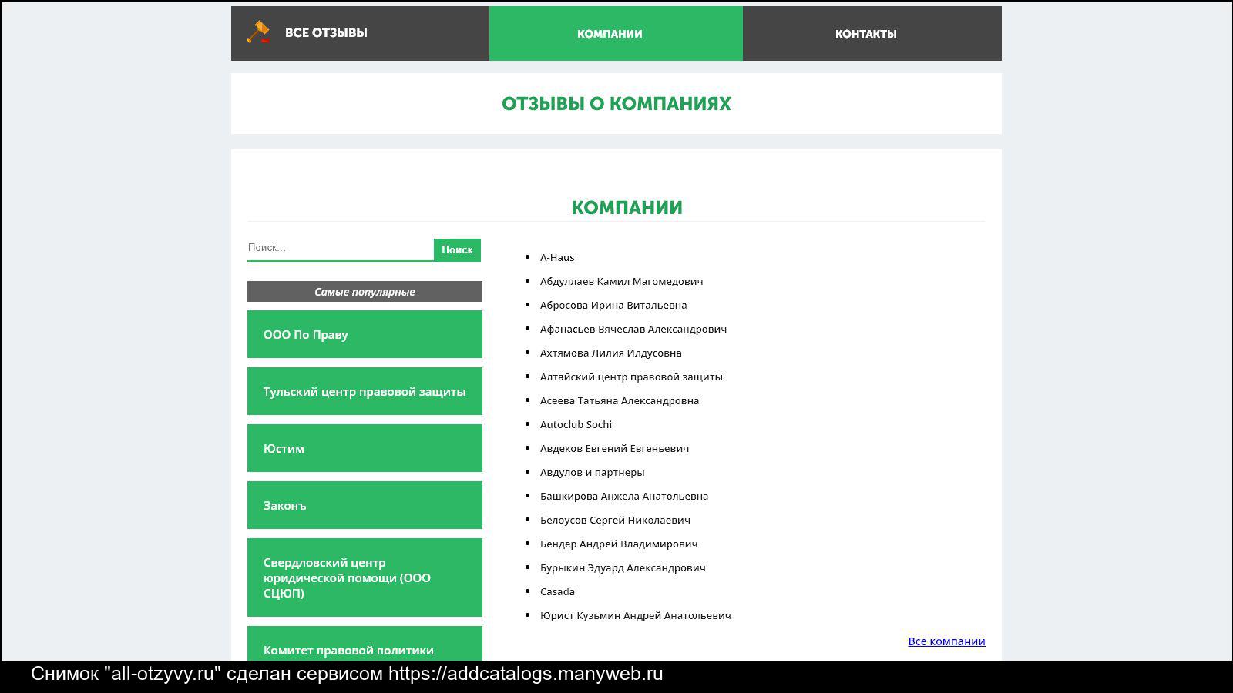This screenshot has height=693, width=1233.
Task: Open the КОНТАКТЫ tab
Action: pos(872,34)
